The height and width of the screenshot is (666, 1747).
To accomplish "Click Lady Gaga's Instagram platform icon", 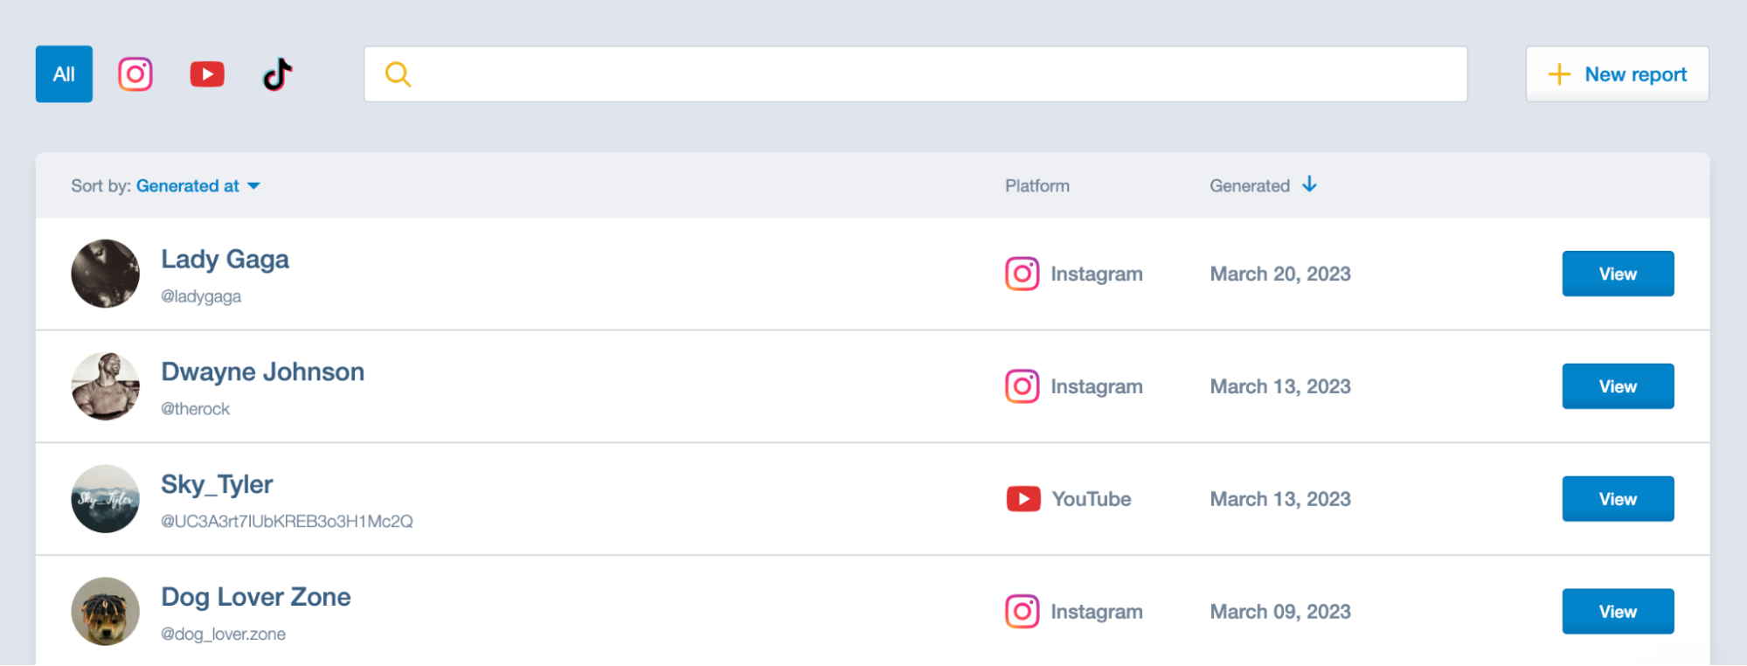I will [1022, 274].
